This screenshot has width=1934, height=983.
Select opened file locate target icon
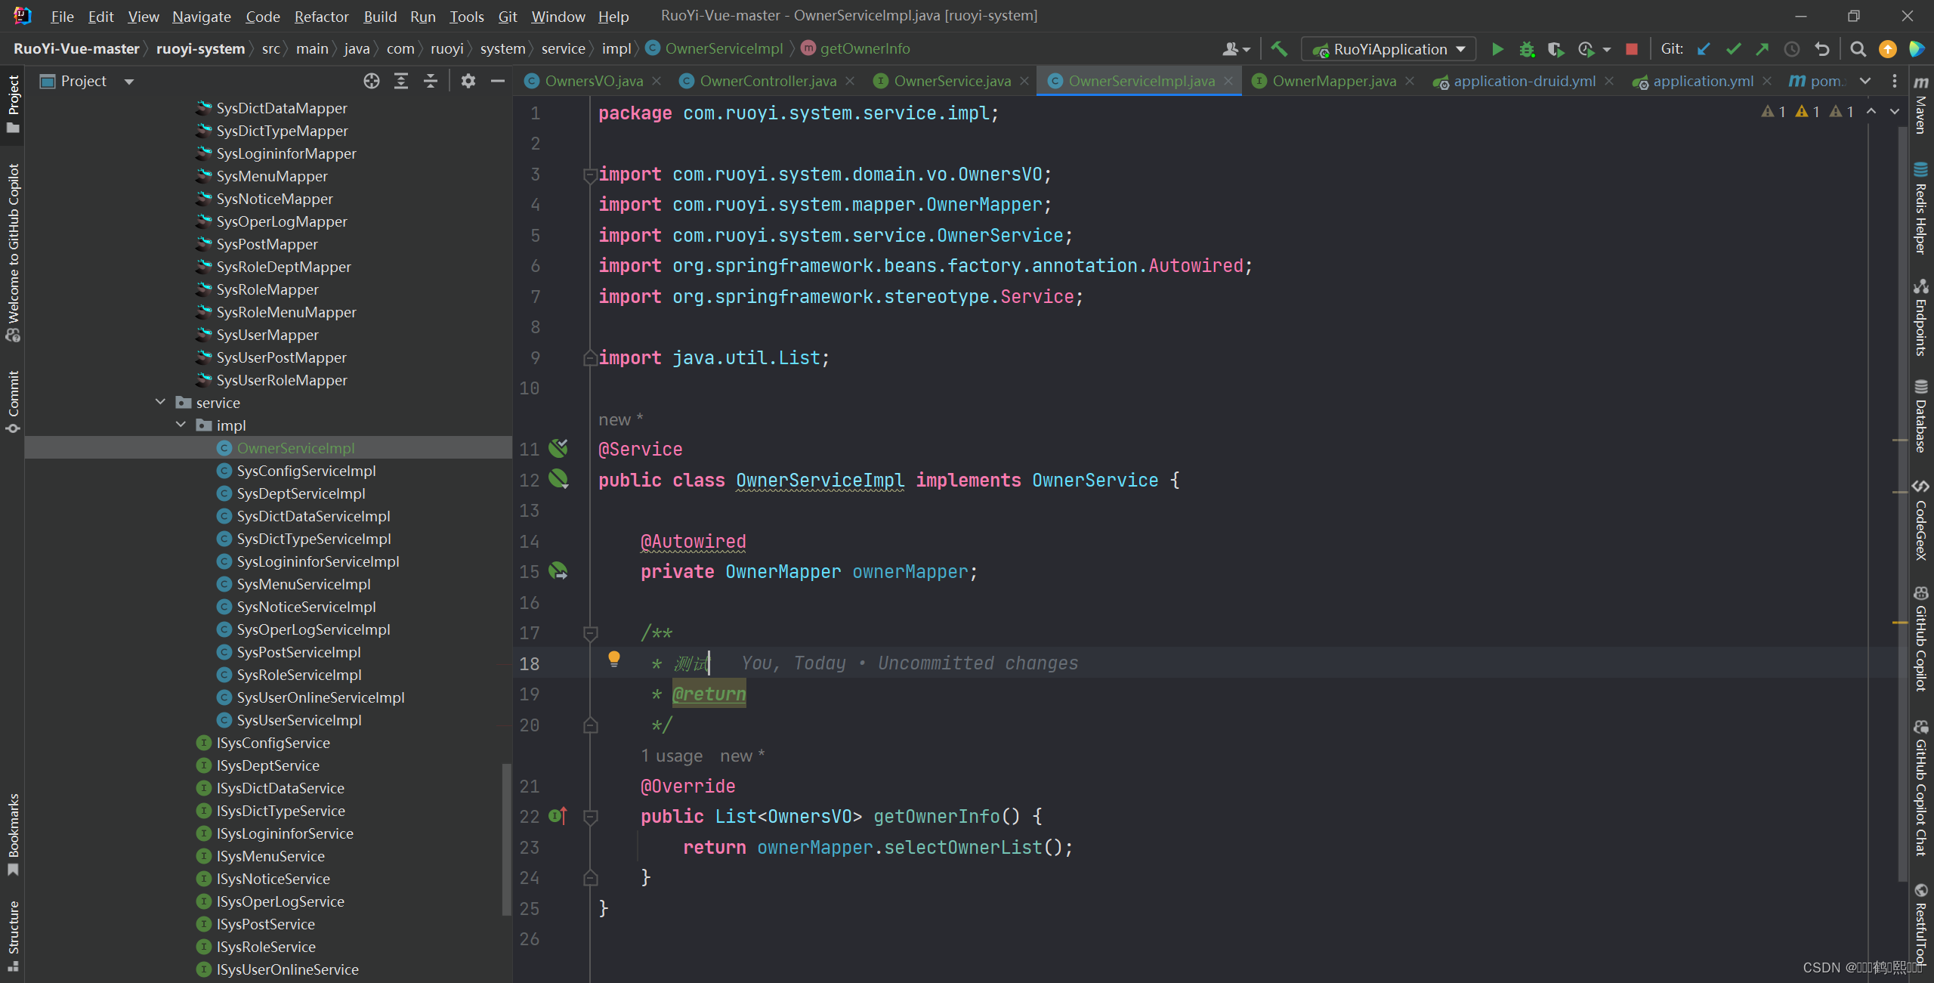pos(371,81)
